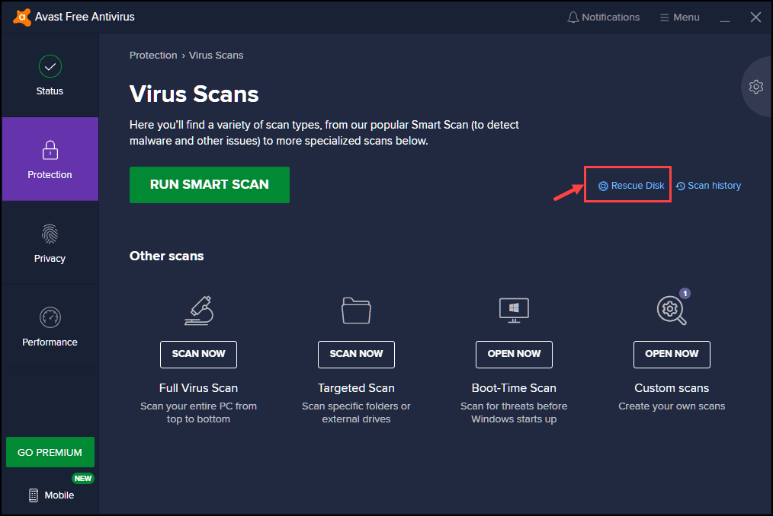773x516 pixels.
Task: Open the Notifications bell
Action: [603, 17]
